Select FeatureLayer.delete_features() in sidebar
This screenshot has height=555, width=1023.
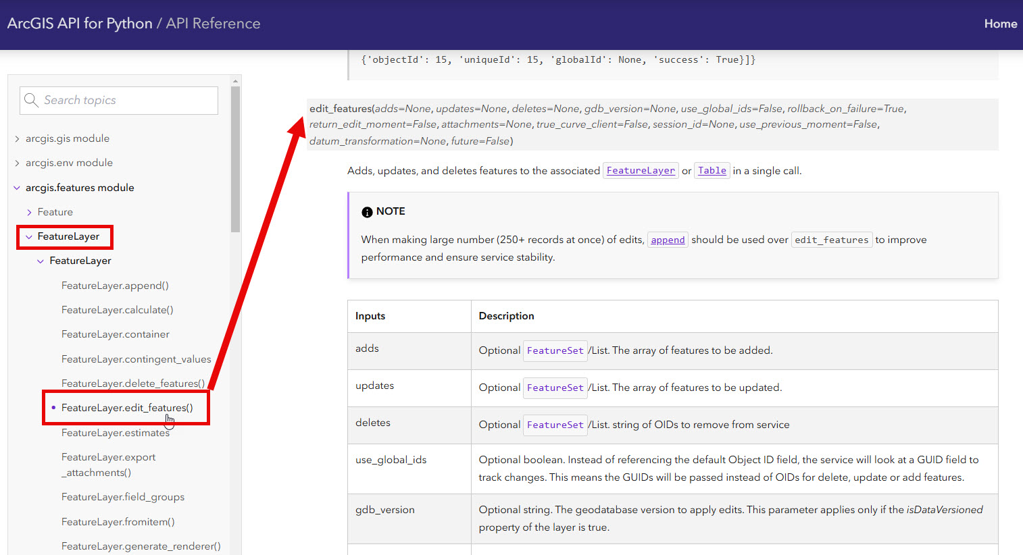click(132, 383)
